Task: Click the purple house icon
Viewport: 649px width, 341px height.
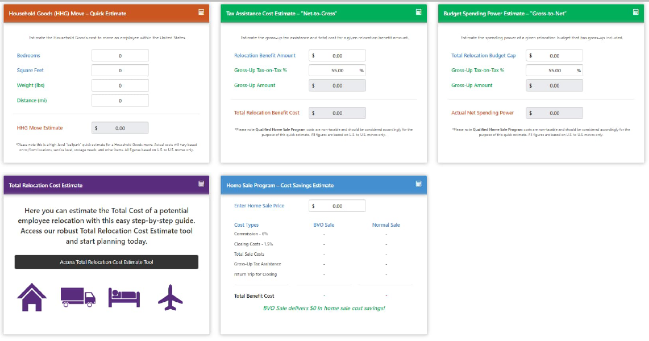Action: 32,297
